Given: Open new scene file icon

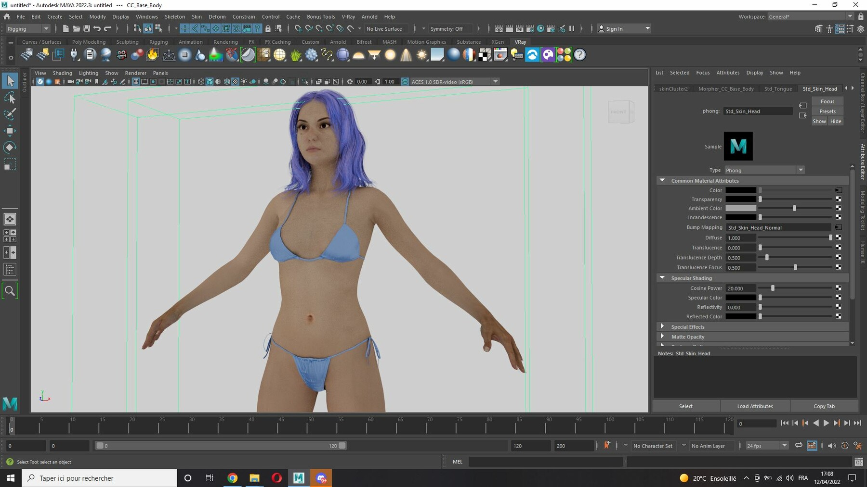Looking at the screenshot, I should point(66,28).
